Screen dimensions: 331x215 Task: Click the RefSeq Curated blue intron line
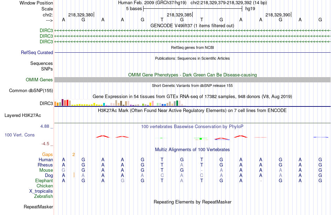pos(192,52)
